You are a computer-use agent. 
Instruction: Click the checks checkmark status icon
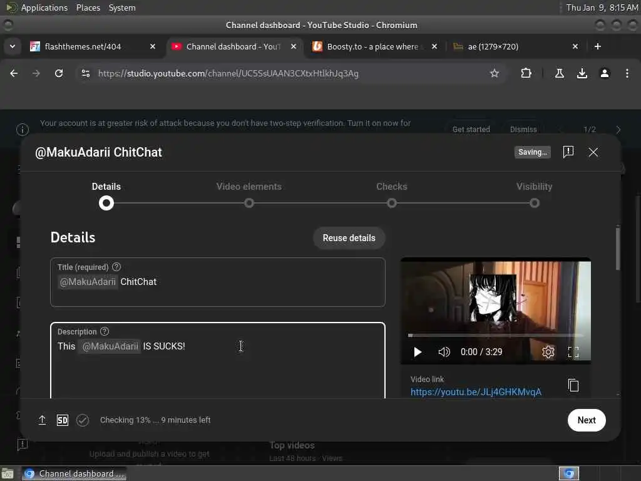point(83,420)
